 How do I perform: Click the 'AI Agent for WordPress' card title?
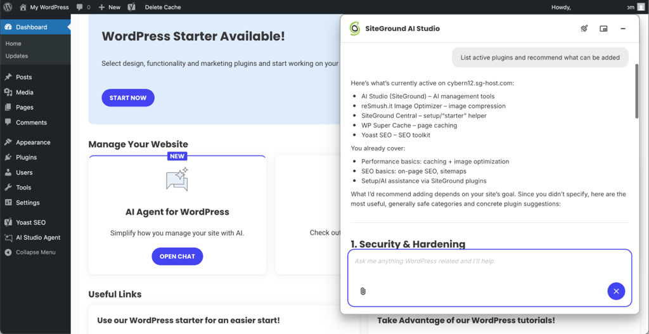177,212
